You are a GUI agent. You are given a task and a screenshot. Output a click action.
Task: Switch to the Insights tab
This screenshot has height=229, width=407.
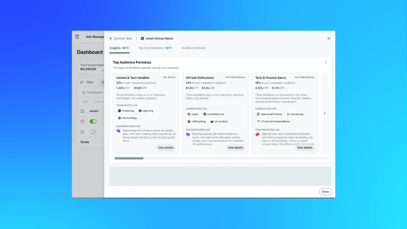pyautogui.click(x=119, y=48)
